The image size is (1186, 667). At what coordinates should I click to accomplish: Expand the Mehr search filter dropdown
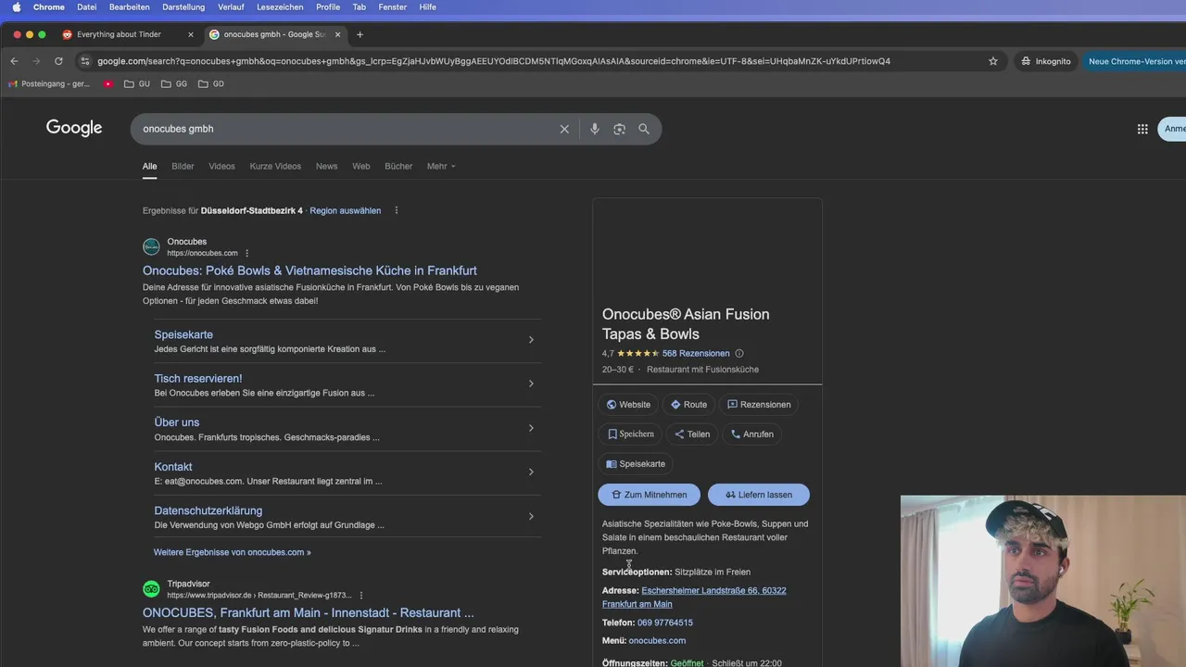click(441, 166)
